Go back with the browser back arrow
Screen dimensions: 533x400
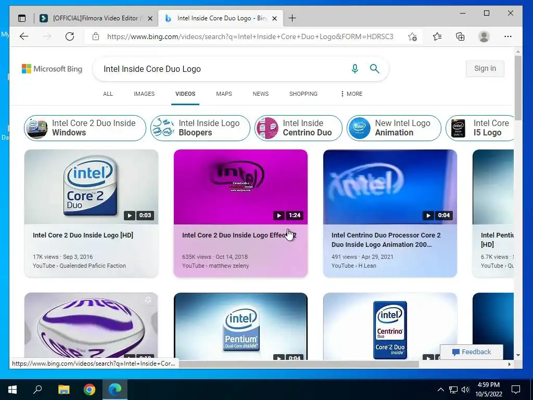(x=24, y=36)
